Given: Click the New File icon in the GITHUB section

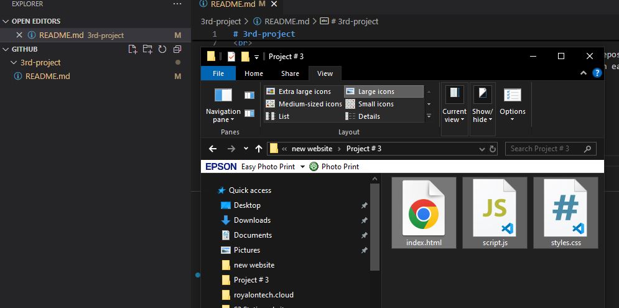Looking at the screenshot, I should 133,49.
